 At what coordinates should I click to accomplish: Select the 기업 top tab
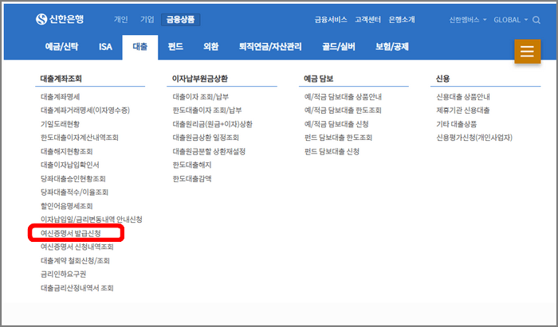147,20
